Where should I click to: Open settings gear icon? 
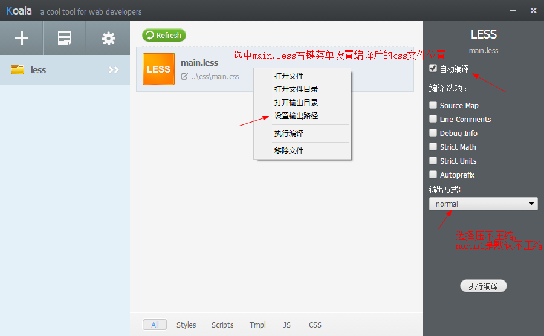click(x=108, y=39)
